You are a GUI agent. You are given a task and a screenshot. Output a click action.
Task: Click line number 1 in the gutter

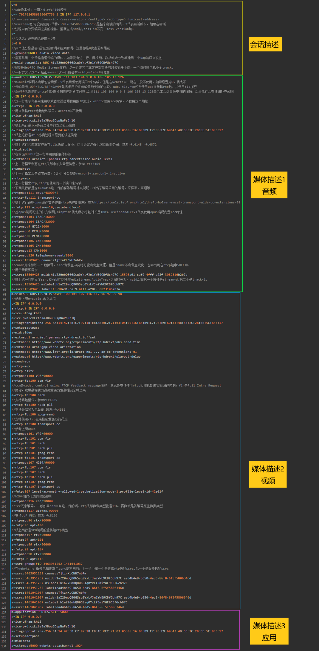pyautogui.click(x=5, y=5)
